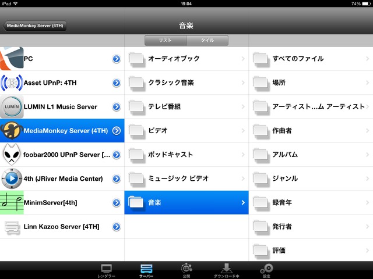
Task: Expand the ビデオ folder chevron
Action: (243, 130)
